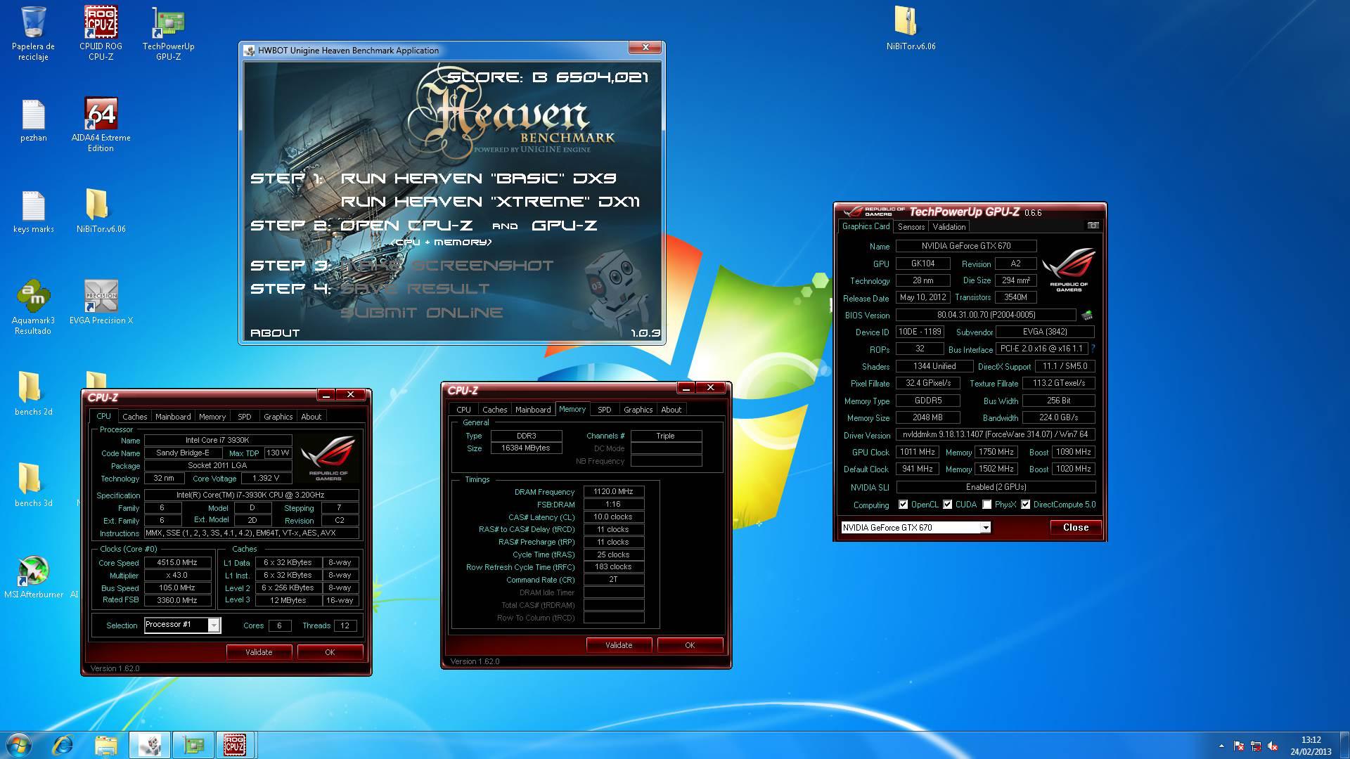Open SPD tab in middle CPU-Z window
The height and width of the screenshot is (759, 1350).
tap(604, 410)
